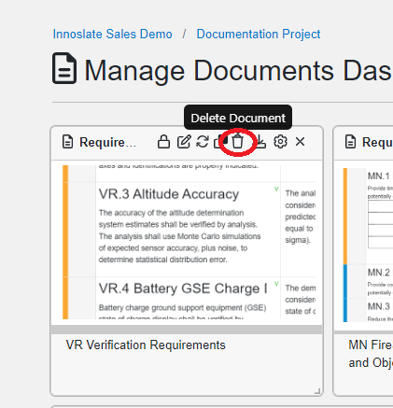Image resolution: width=393 pixels, height=408 pixels.
Task: Delete the VR Verification Requirements document
Action: (238, 142)
